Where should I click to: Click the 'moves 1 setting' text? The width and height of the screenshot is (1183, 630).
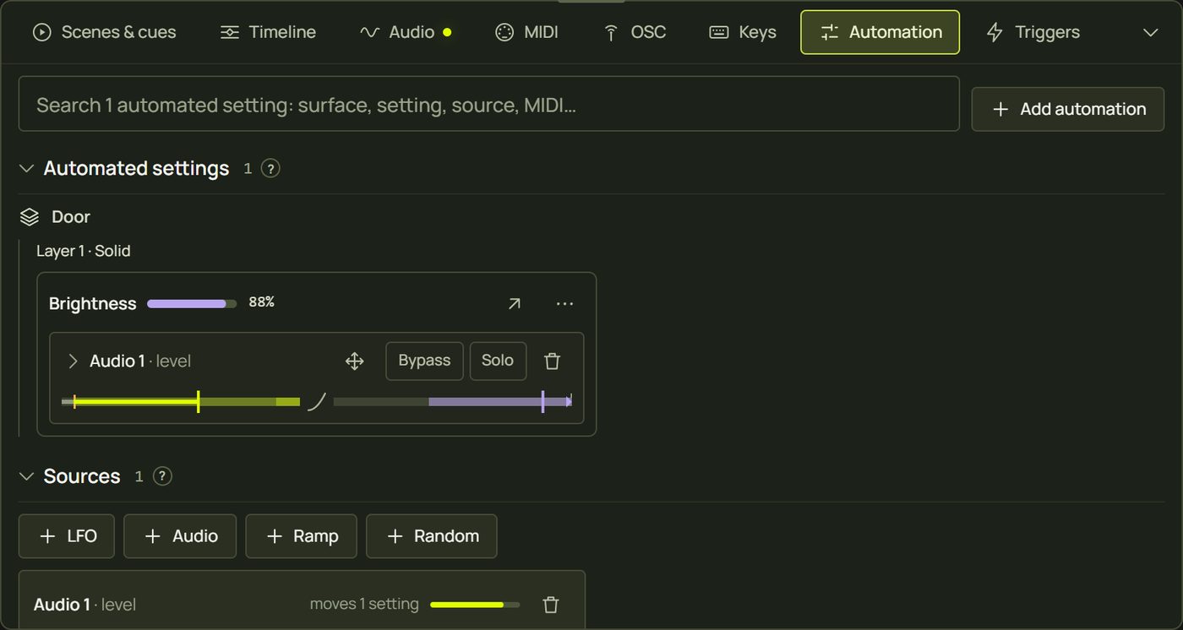click(364, 604)
